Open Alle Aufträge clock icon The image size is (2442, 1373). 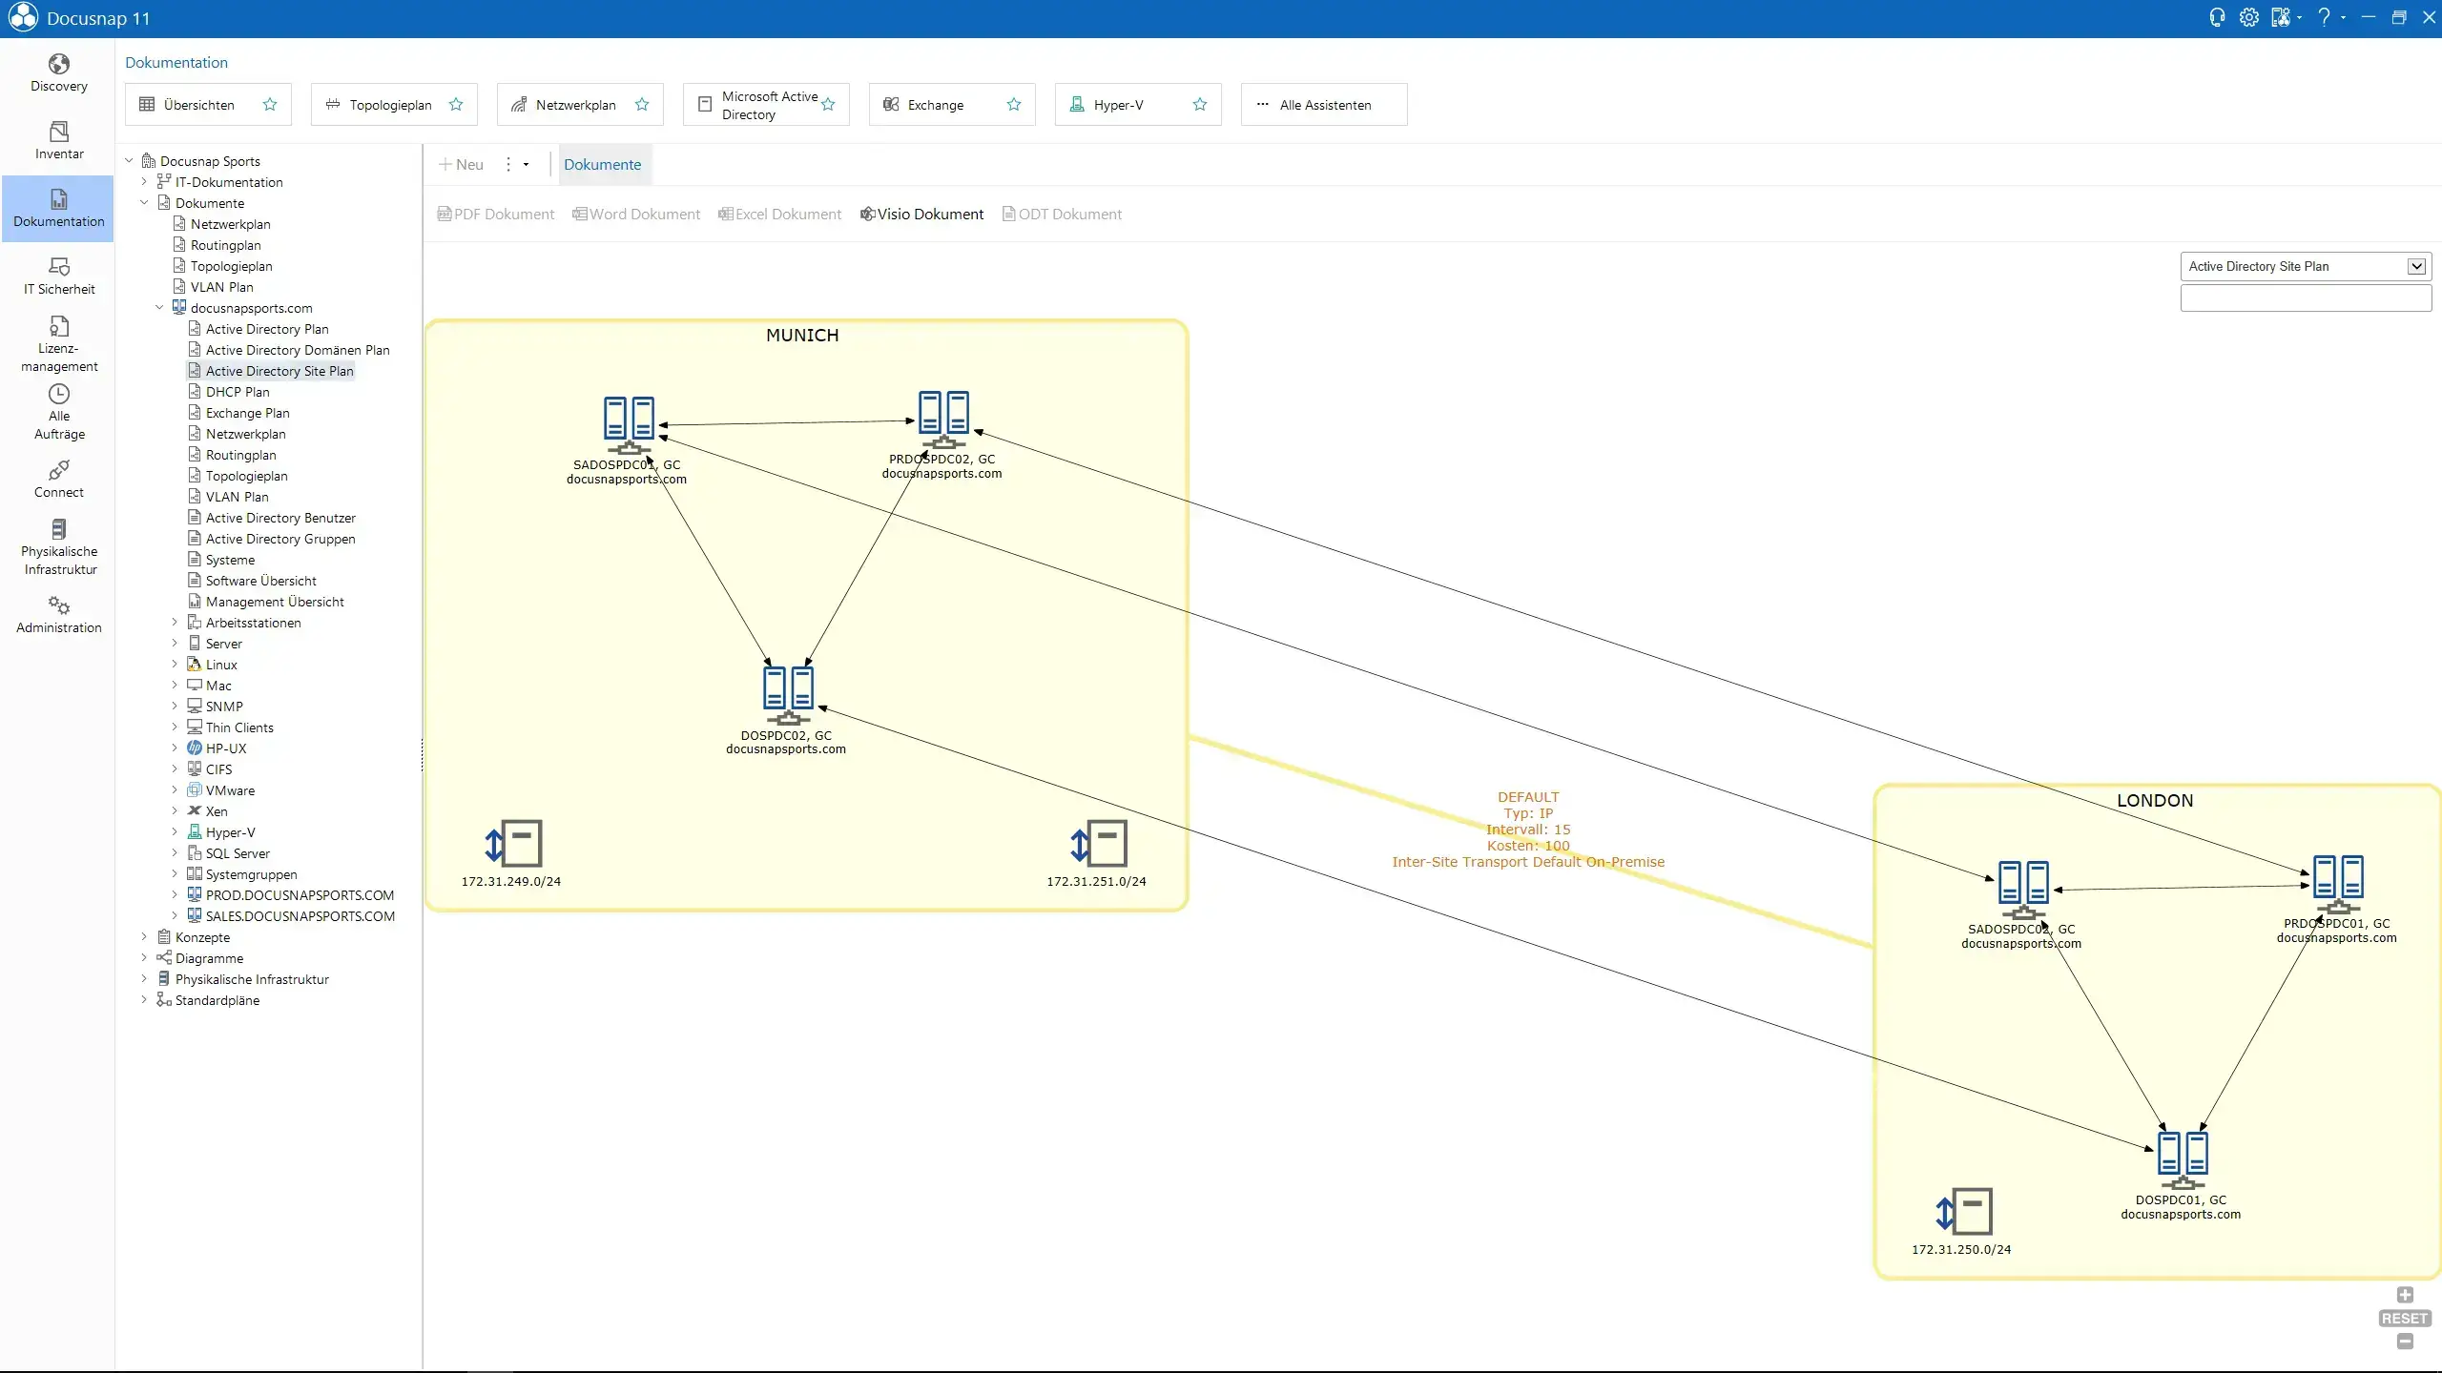[x=58, y=394]
